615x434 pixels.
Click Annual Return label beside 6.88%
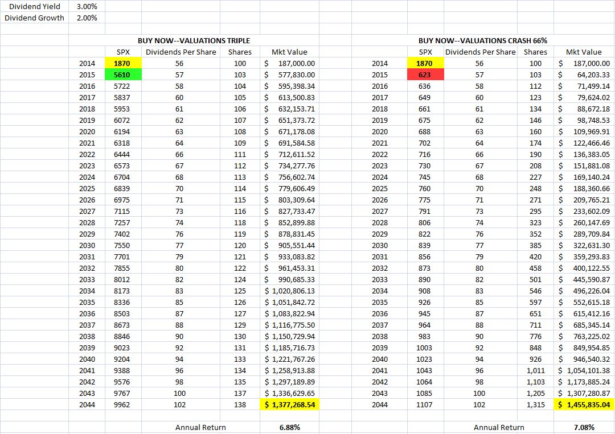[200, 427]
